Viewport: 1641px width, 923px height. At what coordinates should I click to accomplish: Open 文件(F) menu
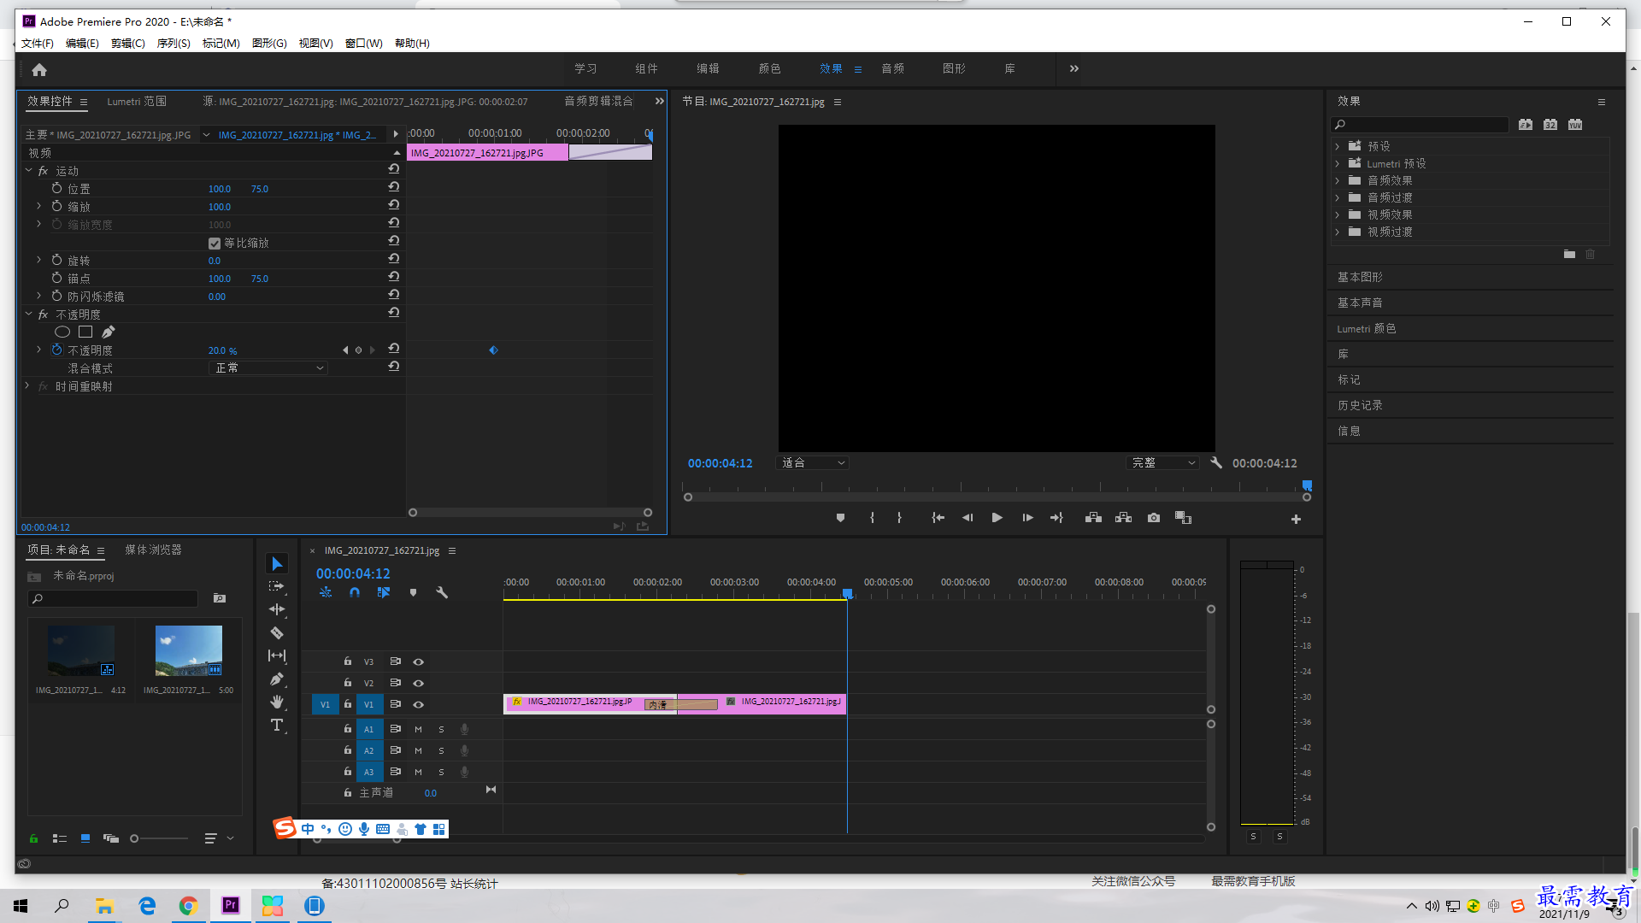click(37, 43)
